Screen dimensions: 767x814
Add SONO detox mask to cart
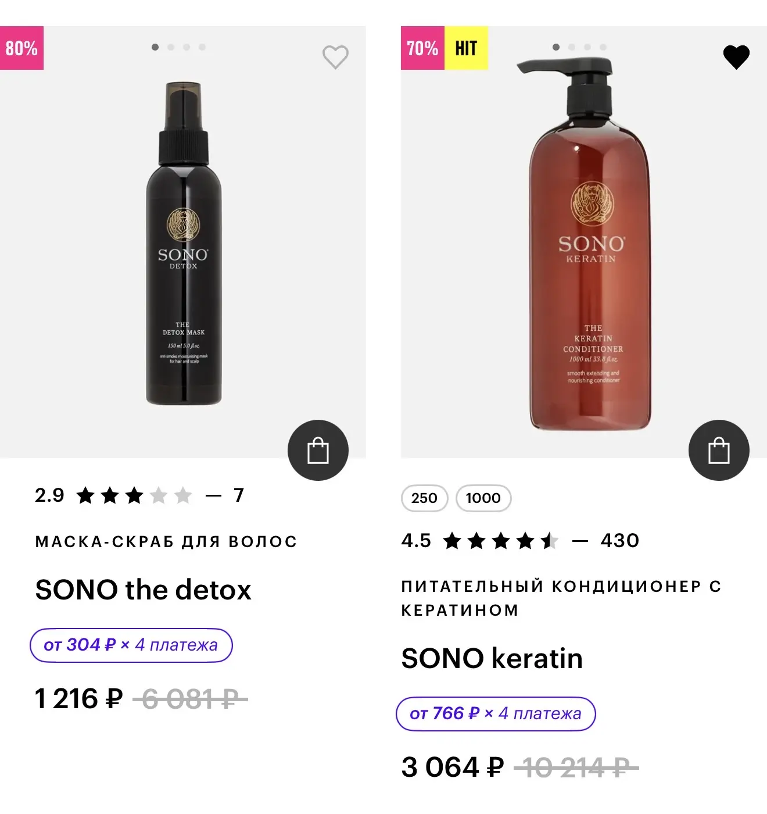(x=318, y=450)
